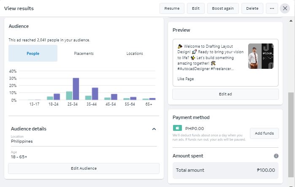Image resolution: width=295 pixels, height=187 pixels.
Task: Click the vertical scrollbar thumb
Action: (x=291, y=135)
